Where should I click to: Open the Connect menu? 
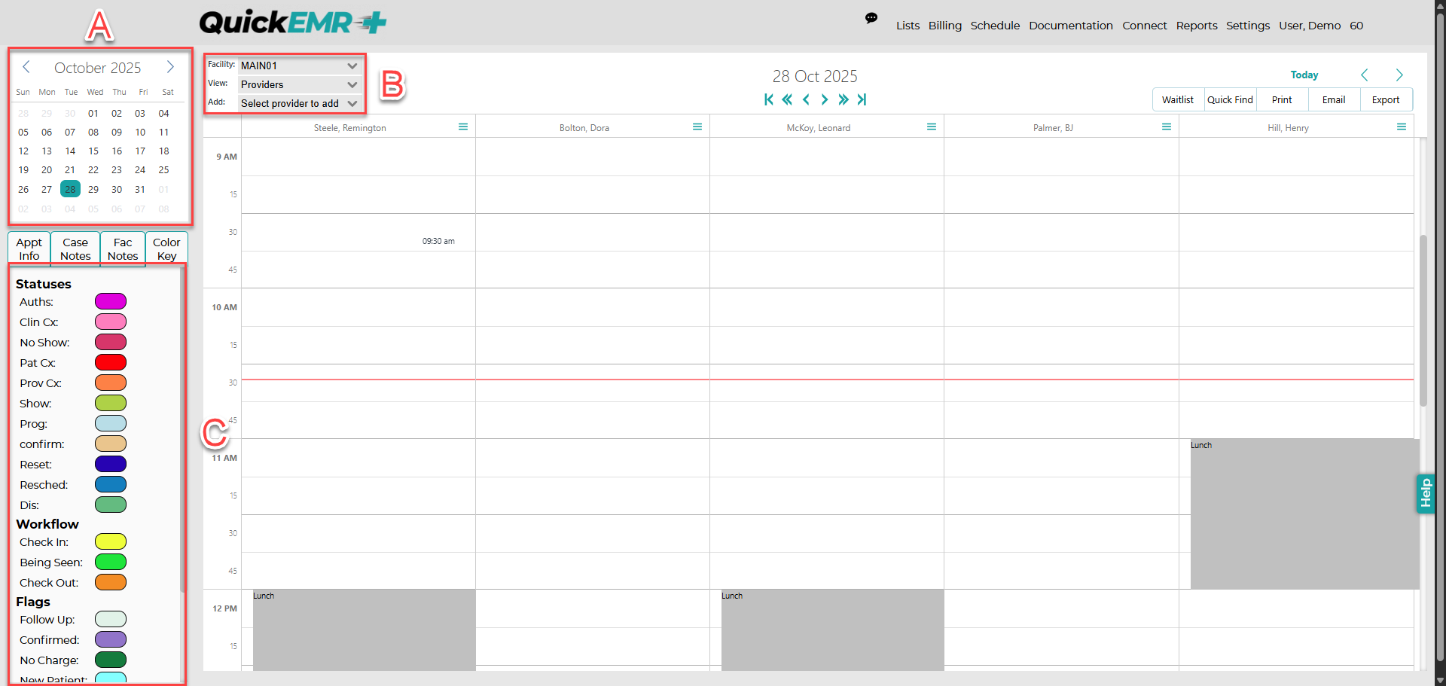1145,26
